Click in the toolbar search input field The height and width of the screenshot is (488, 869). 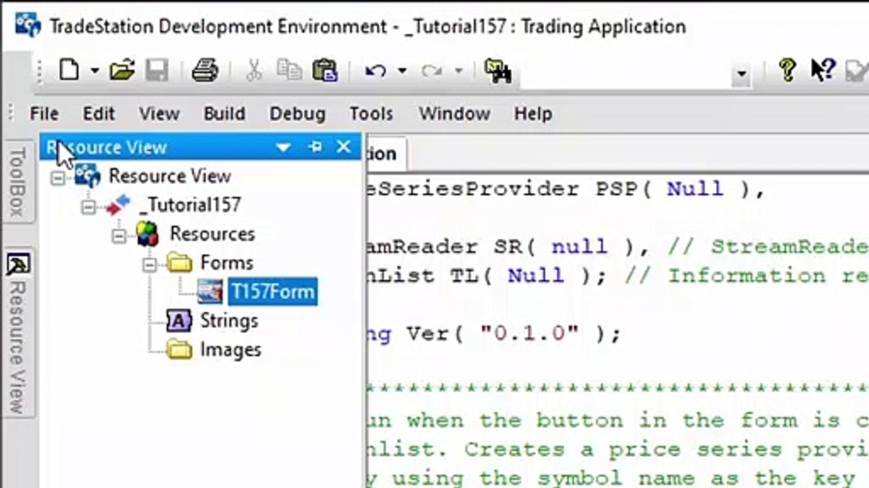(x=625, y=73)
